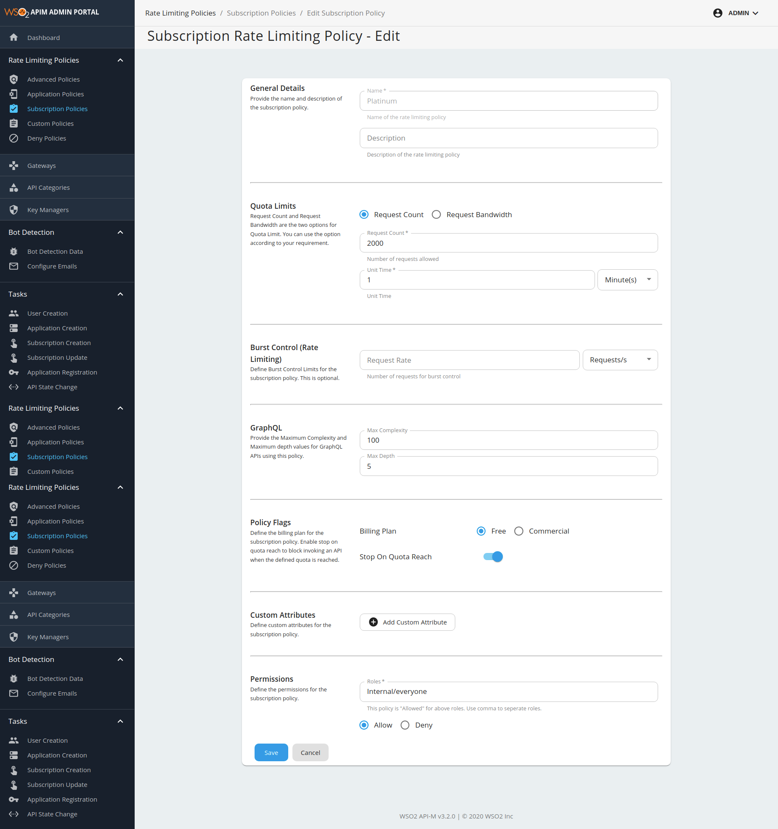
Task: Open Custom Policies via its clipboard icon
Action: 14,123
